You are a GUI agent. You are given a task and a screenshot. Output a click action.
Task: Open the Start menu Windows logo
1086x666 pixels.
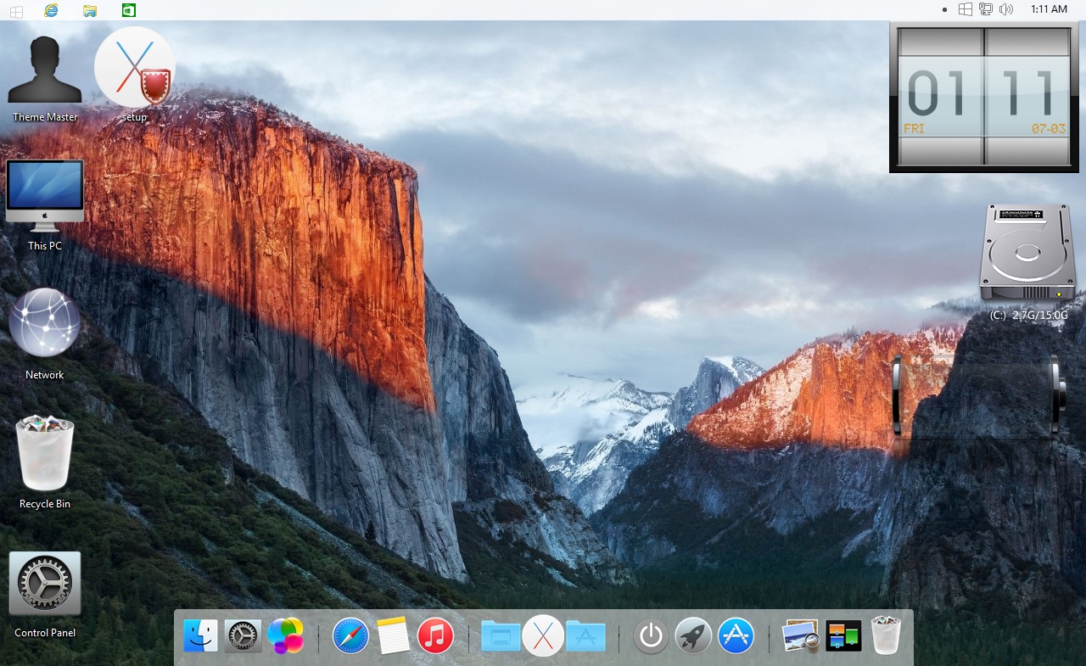click(x=16, y=10)
